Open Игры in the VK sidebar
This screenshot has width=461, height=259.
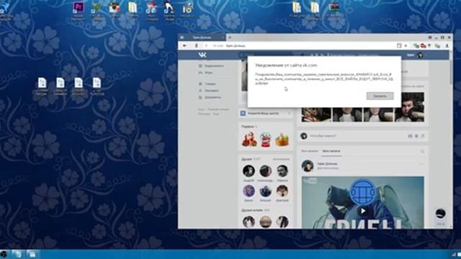pos(205,73)
